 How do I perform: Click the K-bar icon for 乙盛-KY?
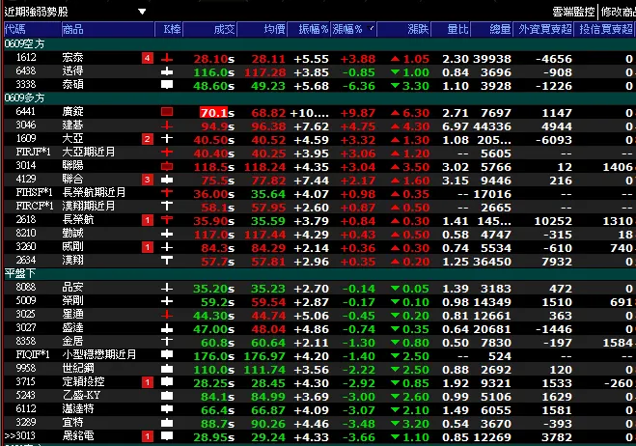[167, 396]
